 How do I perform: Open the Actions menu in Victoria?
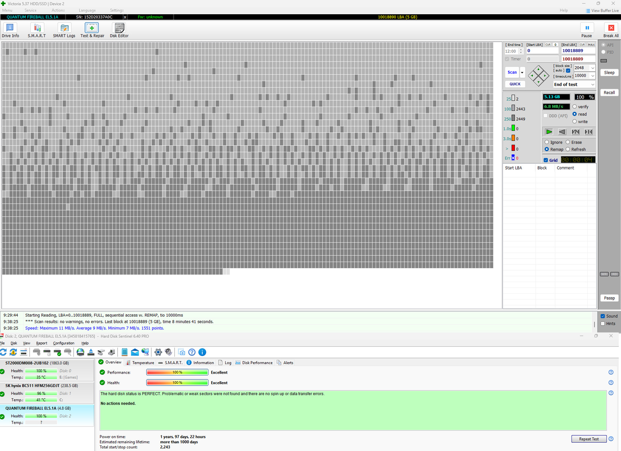click(x=58, y=10)
